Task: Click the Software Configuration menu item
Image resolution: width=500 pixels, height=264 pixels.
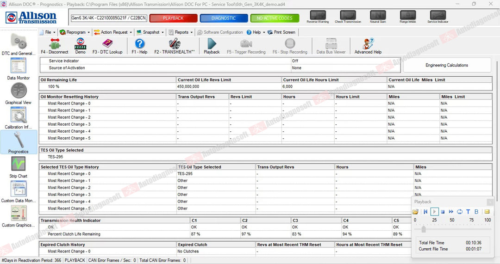Action: 220,32
